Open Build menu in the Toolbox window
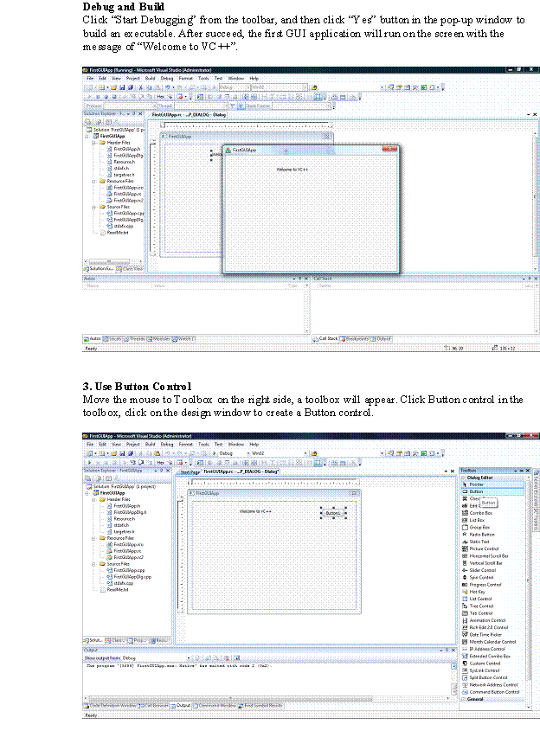The image size is (540, 731). 151,445
